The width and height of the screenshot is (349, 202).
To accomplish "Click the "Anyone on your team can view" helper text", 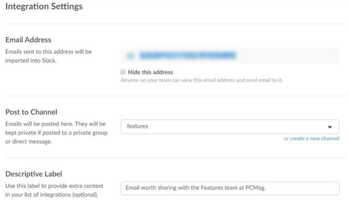I will [202, 80].
